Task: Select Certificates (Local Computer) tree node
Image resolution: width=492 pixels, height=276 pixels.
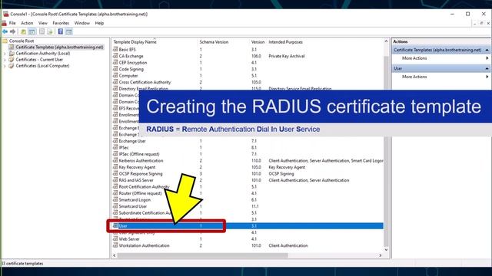Action: [x=42, y=66]
